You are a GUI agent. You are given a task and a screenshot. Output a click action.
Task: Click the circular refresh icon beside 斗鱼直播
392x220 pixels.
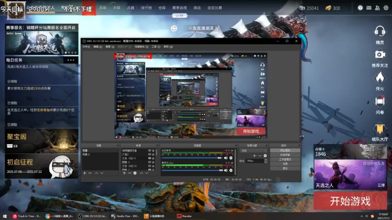174,28
